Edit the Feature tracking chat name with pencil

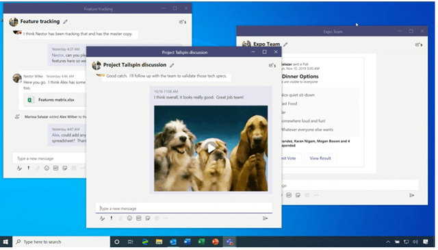click(x=66, y=21)
